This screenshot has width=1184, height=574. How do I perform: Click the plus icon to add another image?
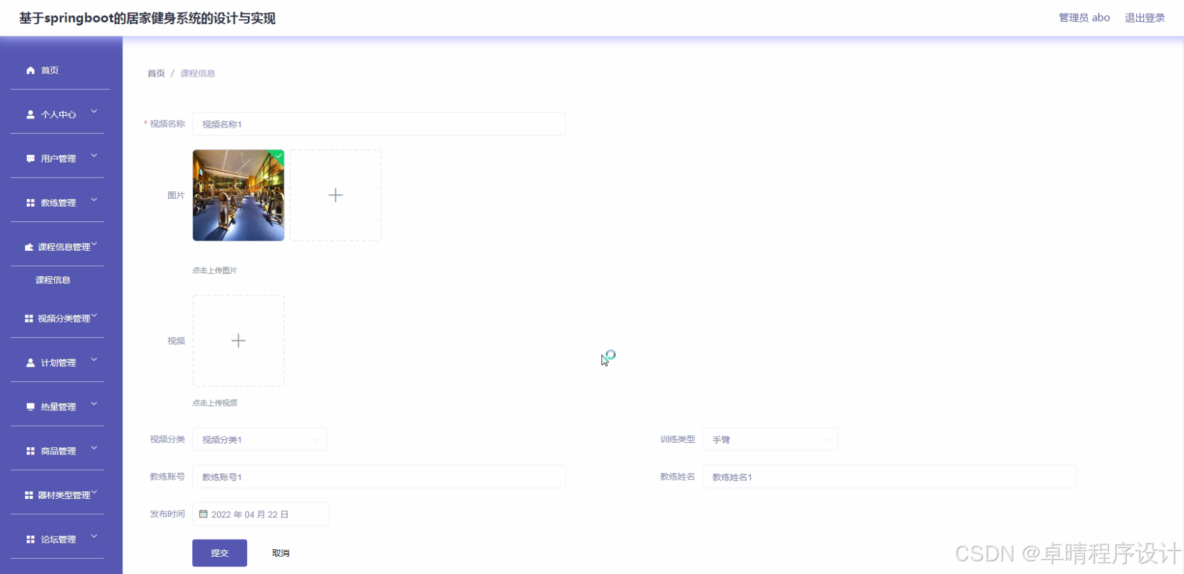(x=336, y=195)
